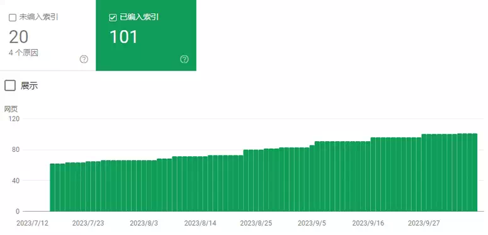Open help icon on 未编入索引 card
Image resolution: width=488 pixels, height=235 pixels.
coord(84,59)
